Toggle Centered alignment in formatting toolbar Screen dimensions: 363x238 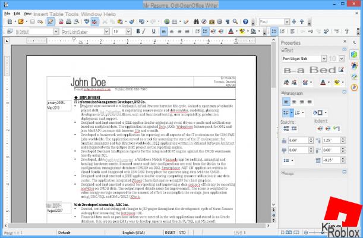tap(172, 32)
